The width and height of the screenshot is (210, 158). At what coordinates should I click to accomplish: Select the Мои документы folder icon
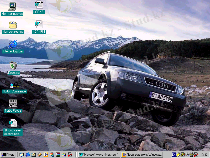pos(13,25)
